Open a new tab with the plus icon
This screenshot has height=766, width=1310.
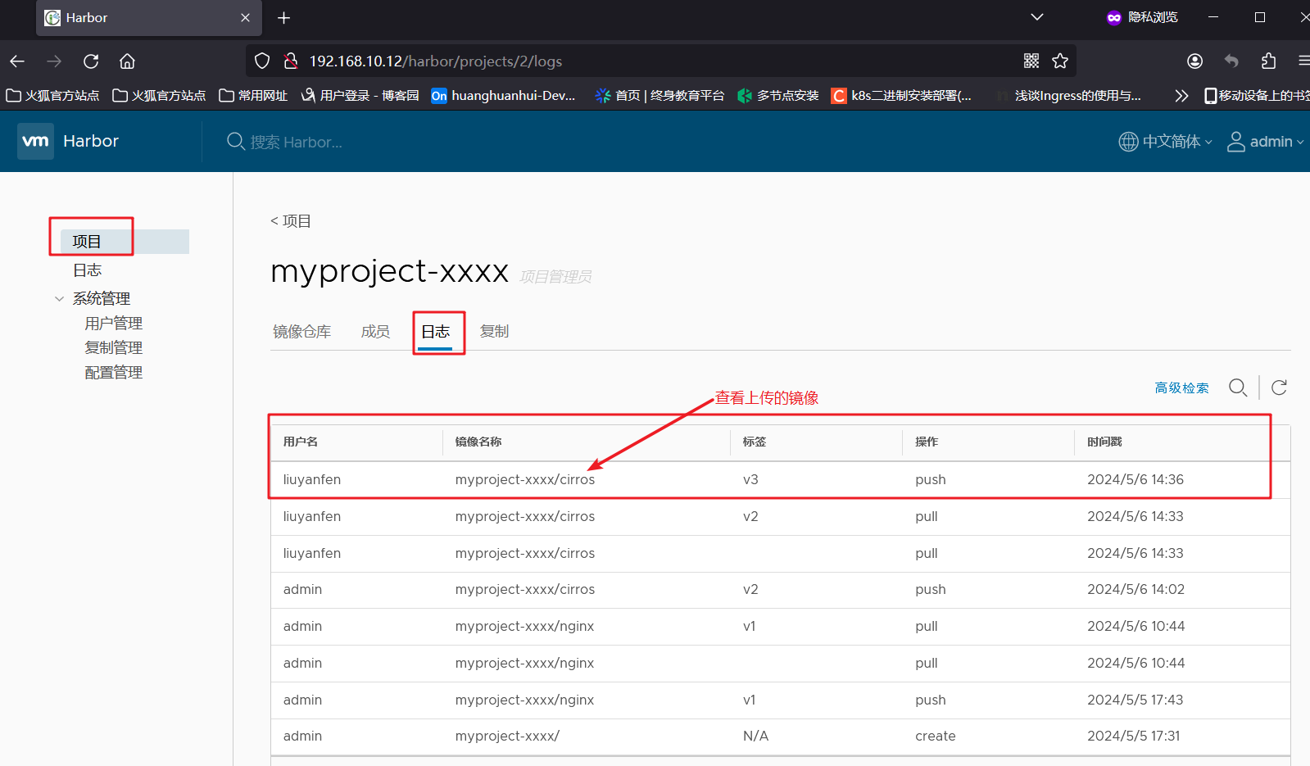[284, 18]
